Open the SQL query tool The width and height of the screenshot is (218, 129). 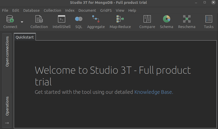pyautogui.click(x=79, y=22)
